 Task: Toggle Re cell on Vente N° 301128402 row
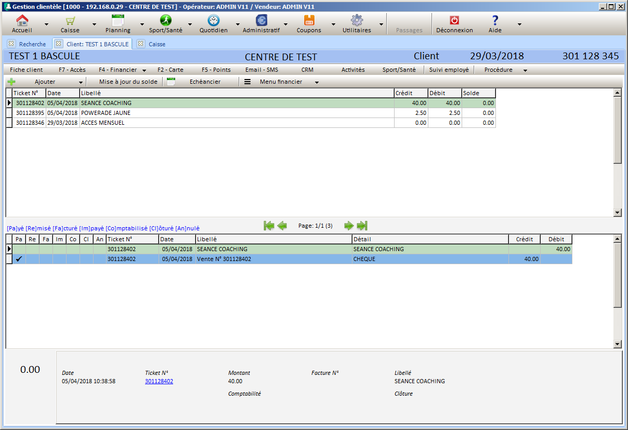(32, 259)
